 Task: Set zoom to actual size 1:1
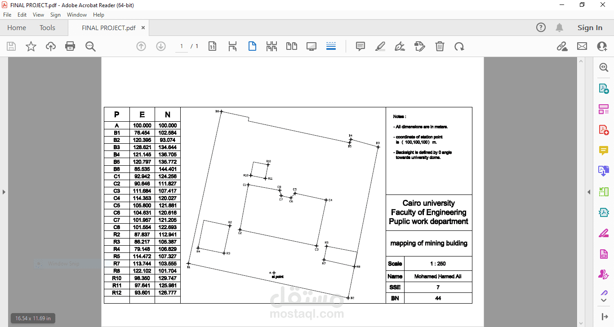tap(213, 46)
